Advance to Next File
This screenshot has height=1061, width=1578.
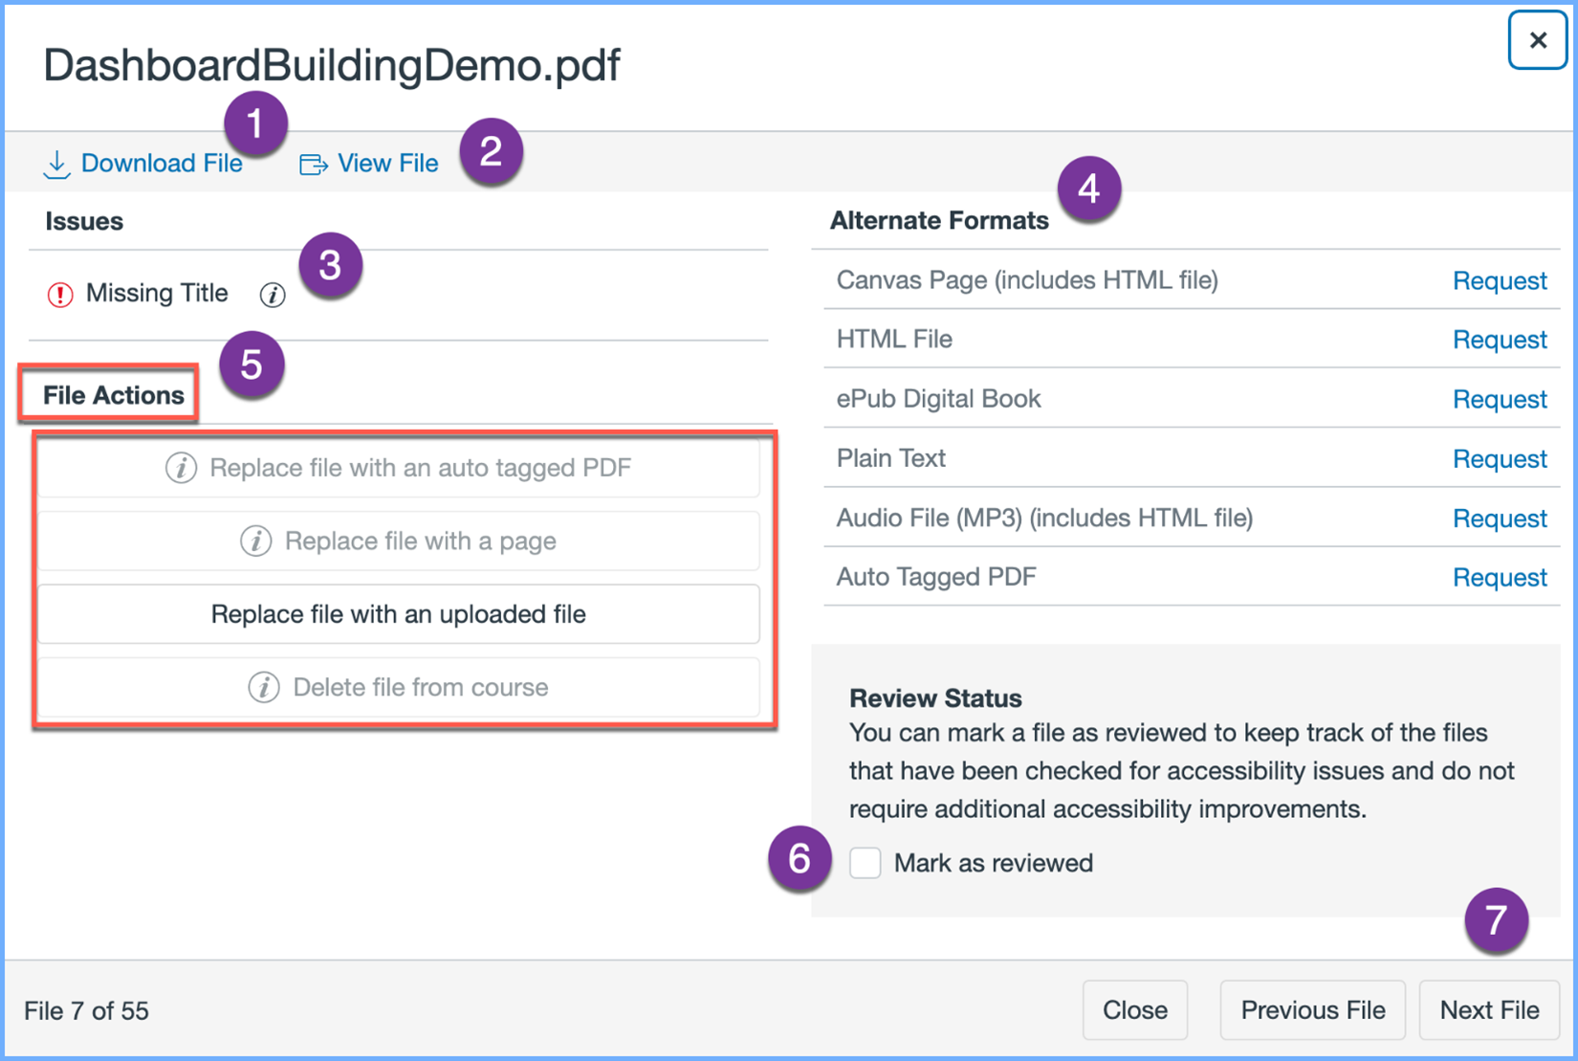click(1490, 1010)
